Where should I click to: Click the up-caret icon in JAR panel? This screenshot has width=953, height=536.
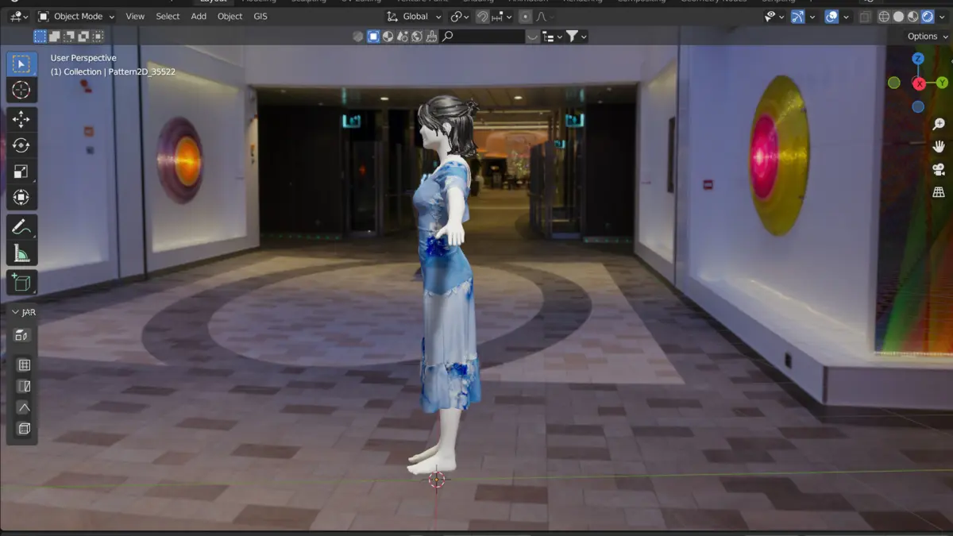(24, 407)
